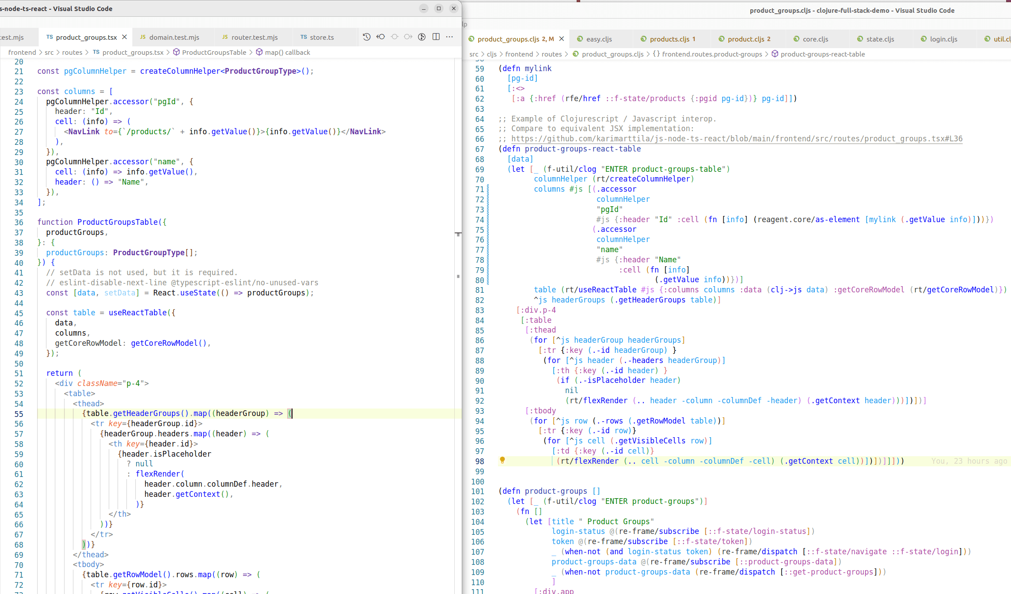The image size is (1011, 594).
Task: Split the editor with the split-editor icon
Action: click(x=436, y=37)
